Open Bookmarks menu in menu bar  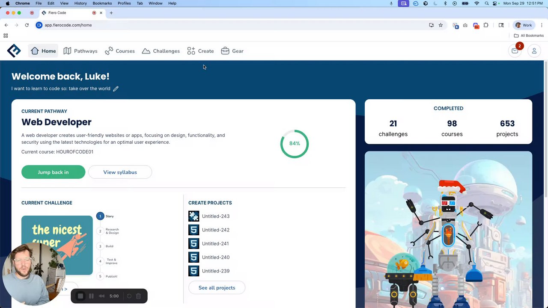[x=102, y=3]
